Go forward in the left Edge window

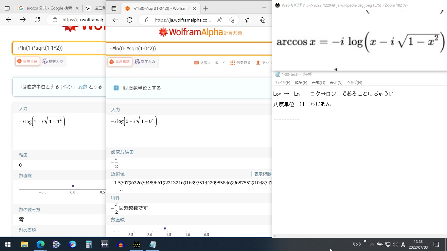click(23, 20)
